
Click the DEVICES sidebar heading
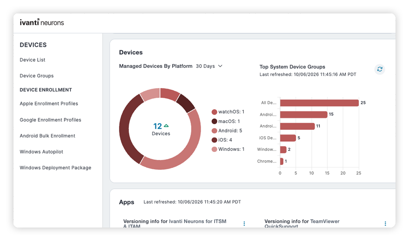click(x=33, y=45)
